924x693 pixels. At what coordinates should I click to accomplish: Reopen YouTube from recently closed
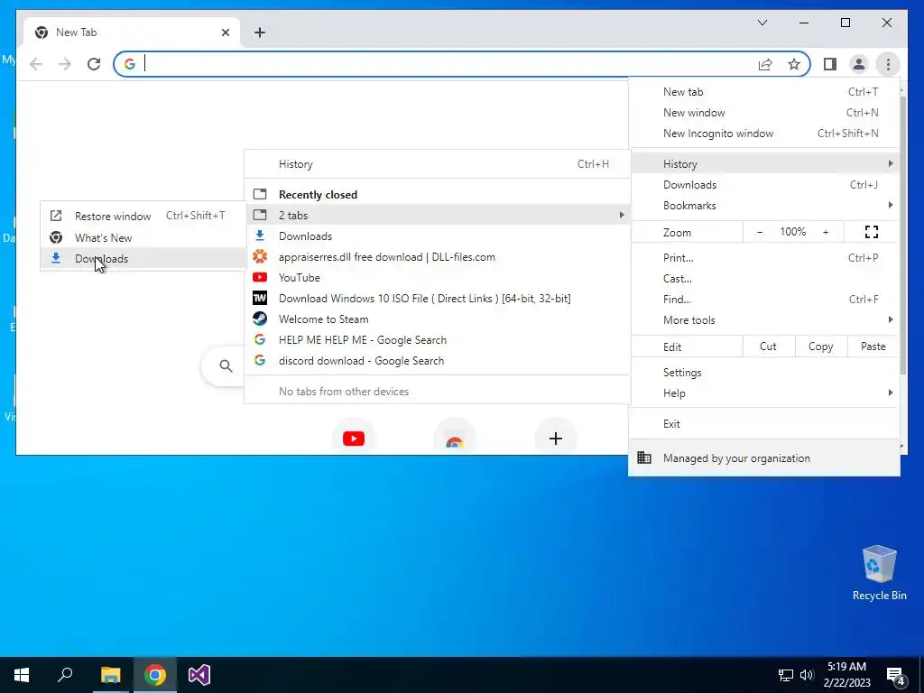point(438,278)
